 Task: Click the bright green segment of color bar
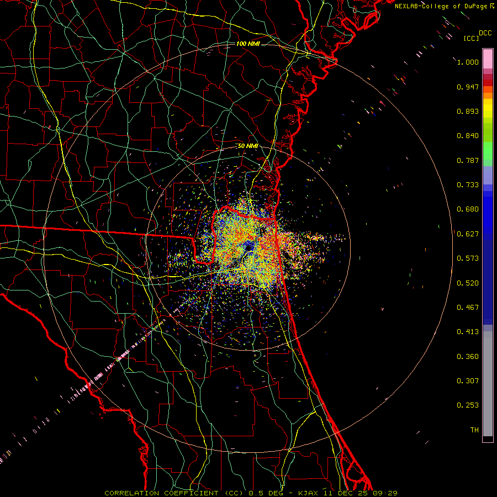tap(488, 151)
